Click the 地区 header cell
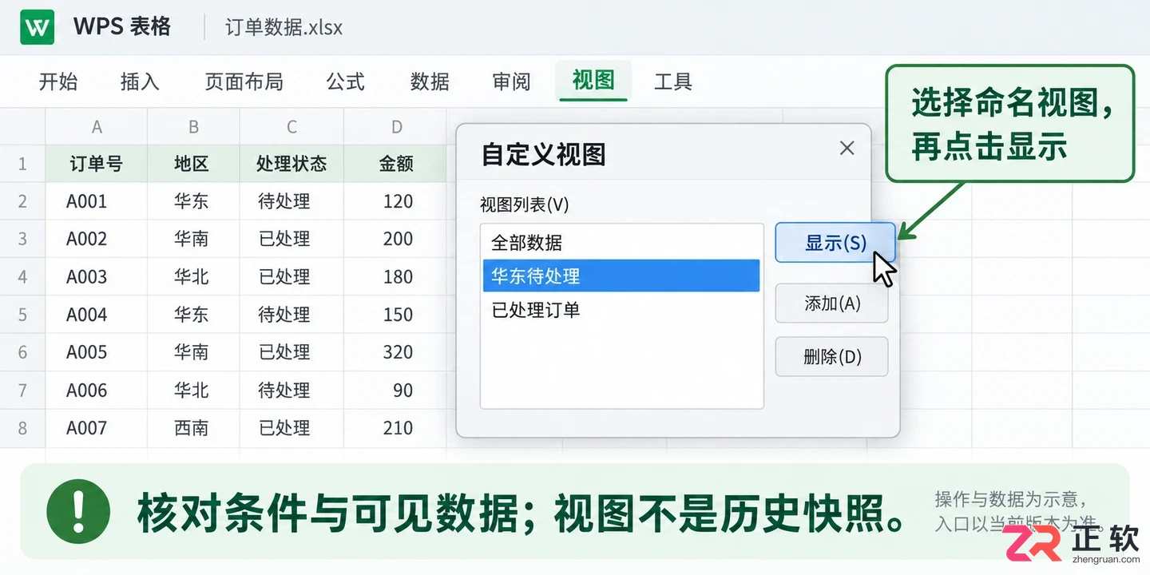The image size is (1150, 575). (193, 164)
